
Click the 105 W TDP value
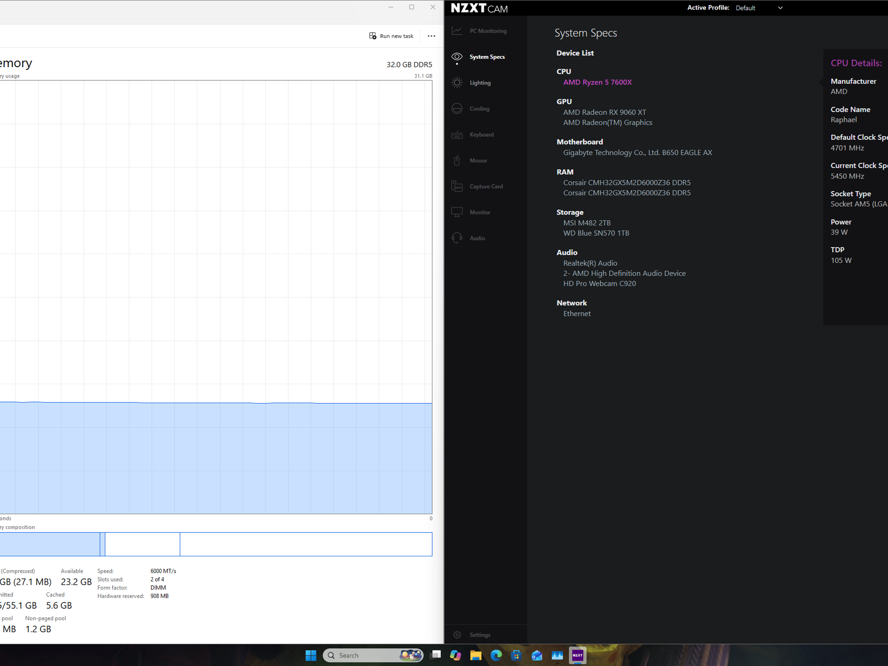pyautogui.click(x=841, y=261)
